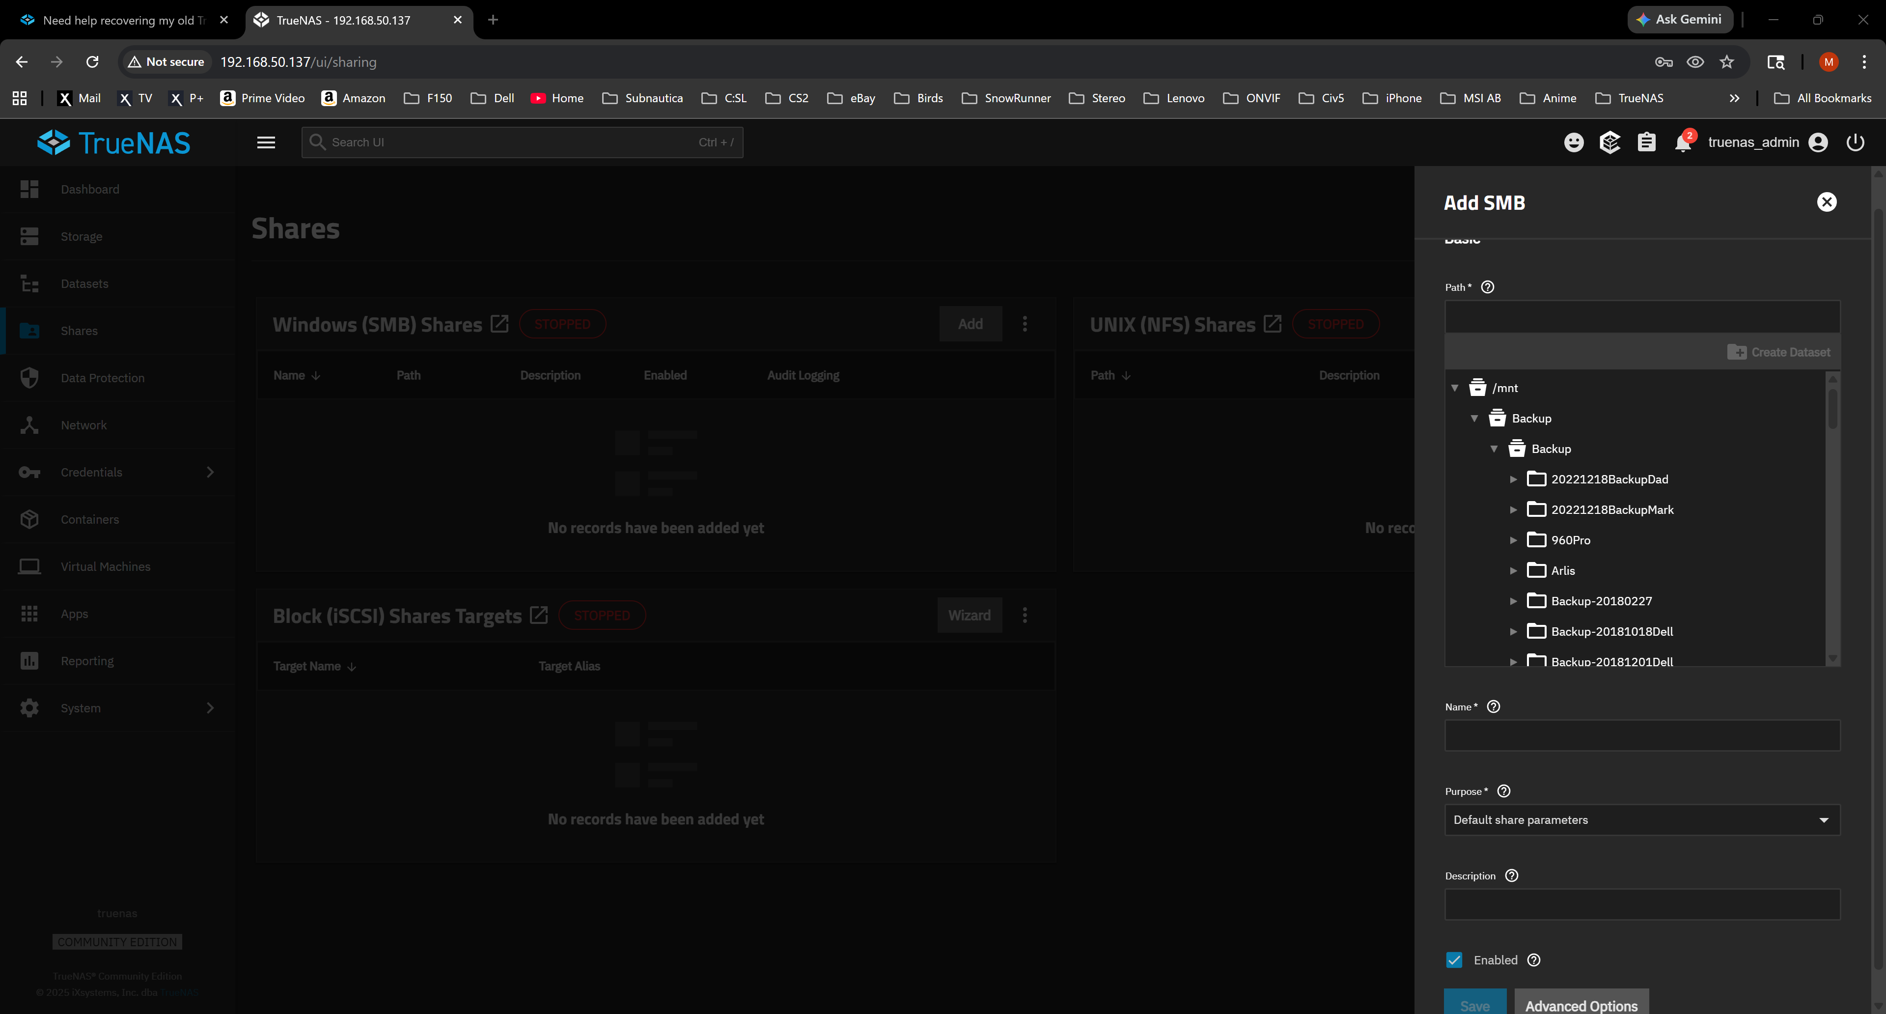Image resolution: width=1886 pixels, height=1014 pixels.
Task: Click the Credentials key icon
Action: [29, 472]
